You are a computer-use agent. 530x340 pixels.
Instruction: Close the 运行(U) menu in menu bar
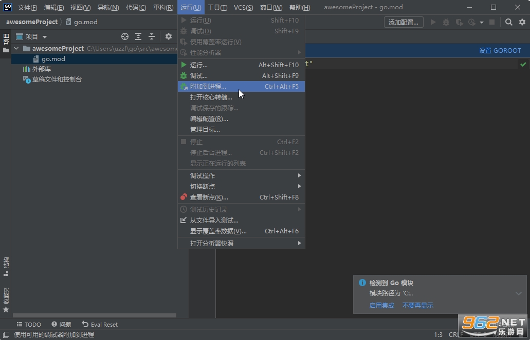pos(191,7)
